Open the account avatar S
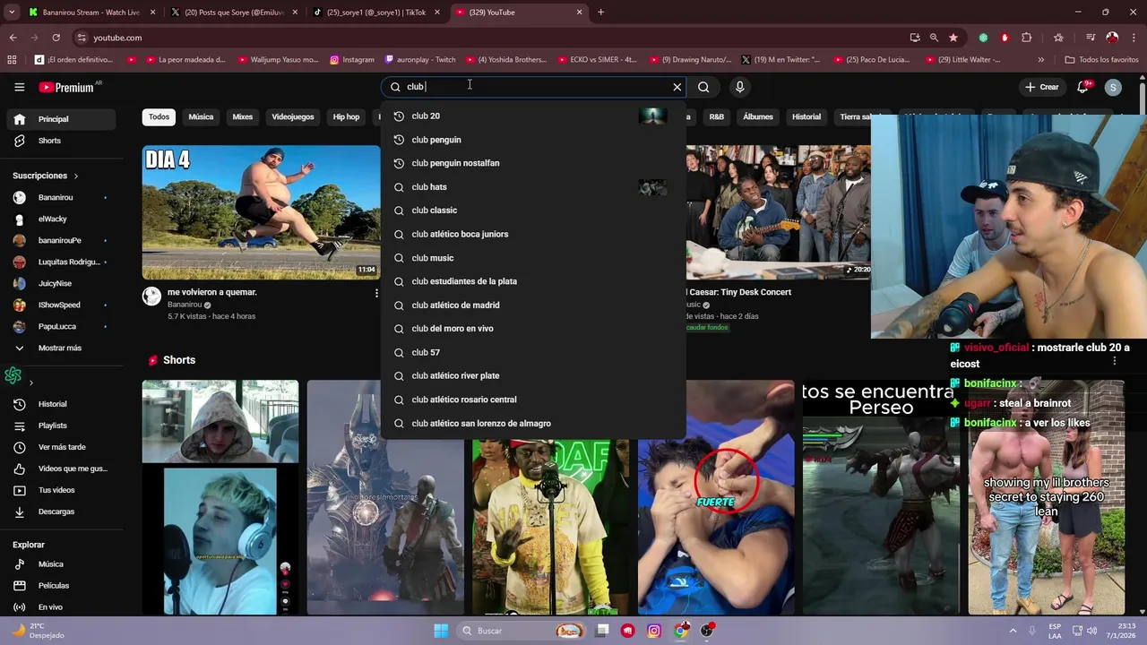Viewport: 1147px width, 645px height. [x=1113, y=87]
